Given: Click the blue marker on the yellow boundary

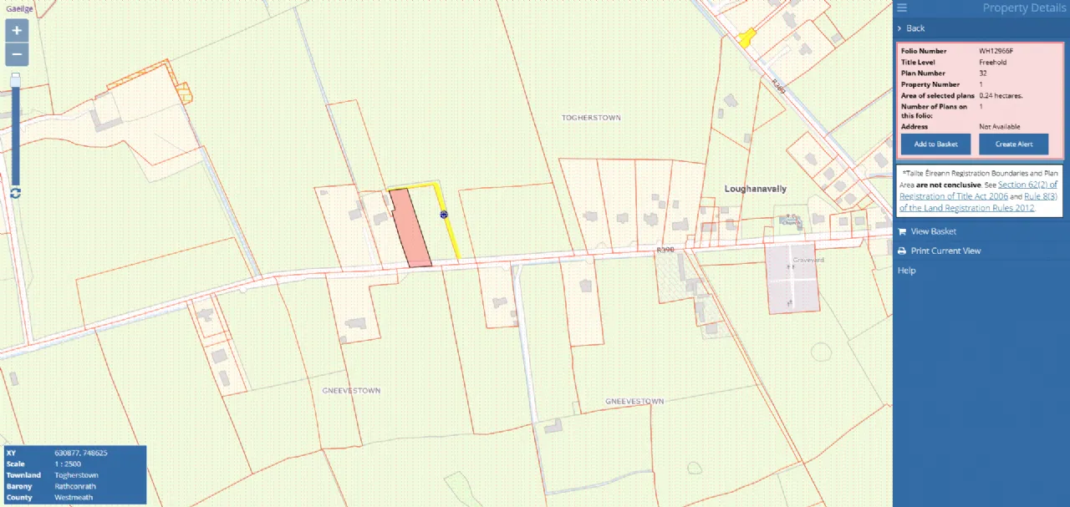Looking at the screenshot, I should click(x=444, y=215).
